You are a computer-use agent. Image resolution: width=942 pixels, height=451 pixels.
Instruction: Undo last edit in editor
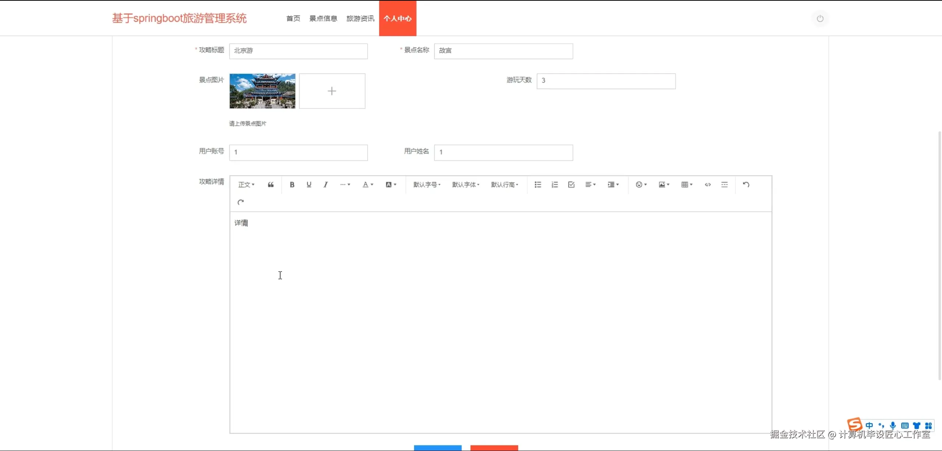coord(746,185)
